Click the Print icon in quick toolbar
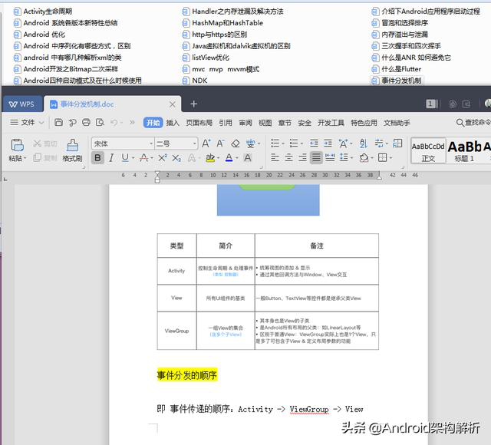The width and height of the screenshot is (491, 445). point(86,123)
